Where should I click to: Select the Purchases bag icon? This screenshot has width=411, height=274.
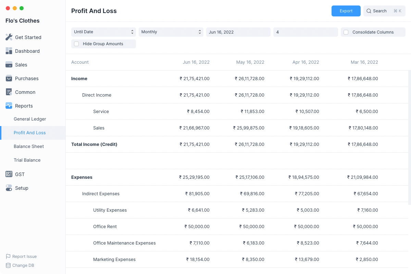9,78
